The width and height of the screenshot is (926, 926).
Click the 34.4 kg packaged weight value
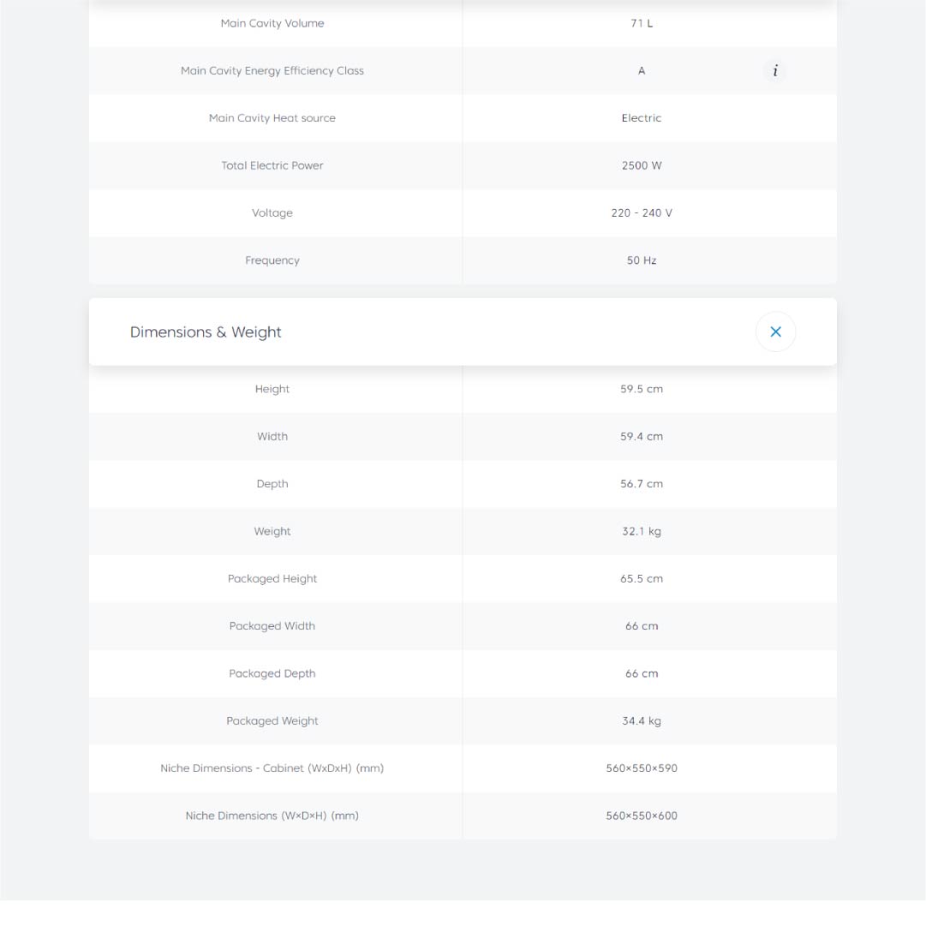(x=642, y=721)
